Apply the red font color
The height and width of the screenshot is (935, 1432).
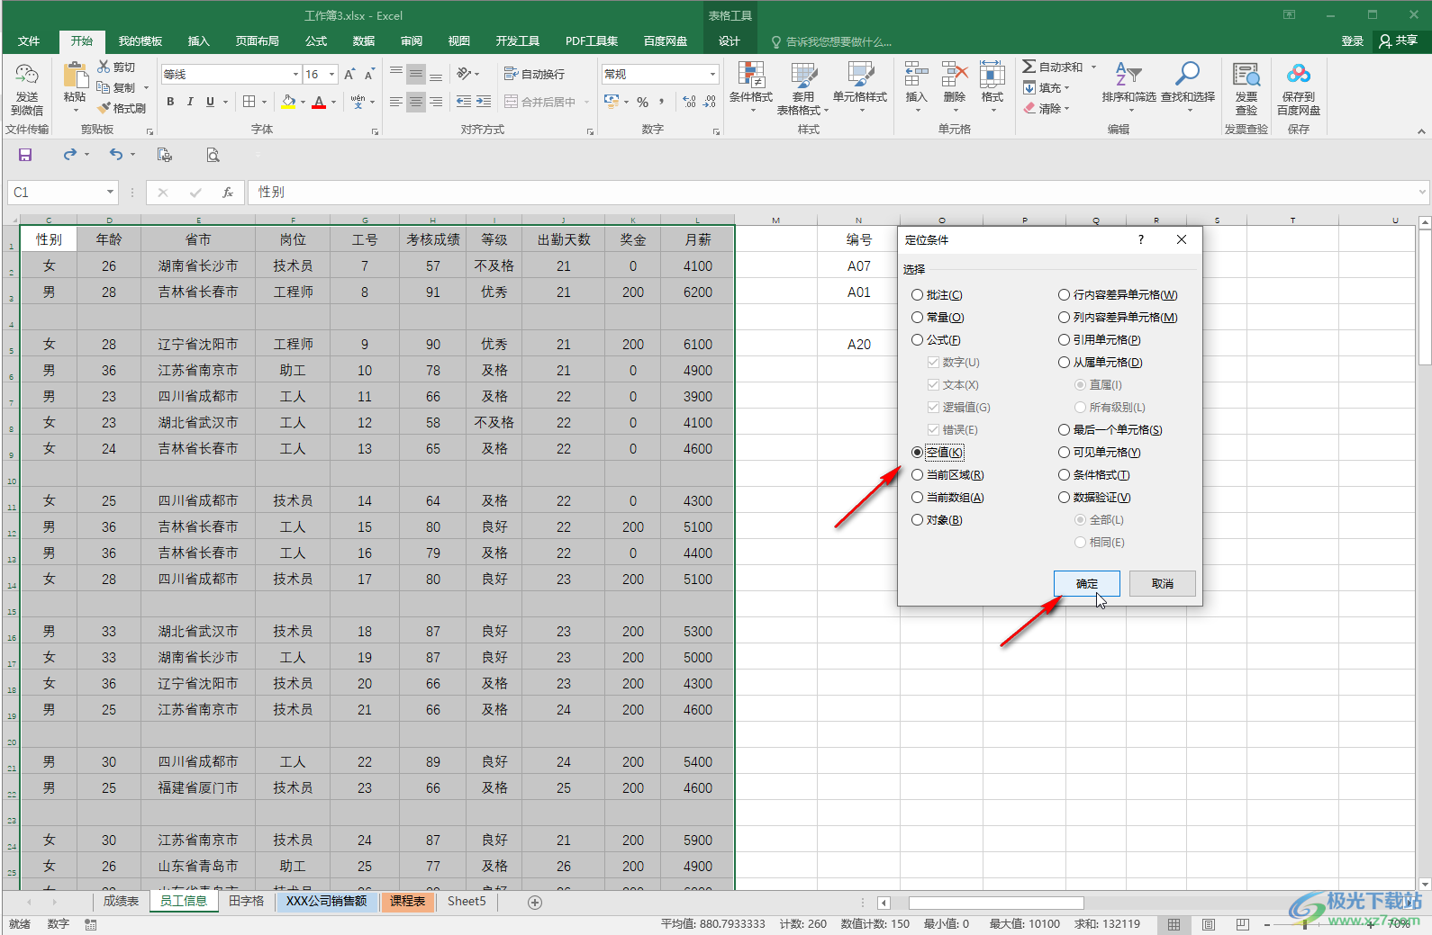pyautogui.click(x=319, y=102)
